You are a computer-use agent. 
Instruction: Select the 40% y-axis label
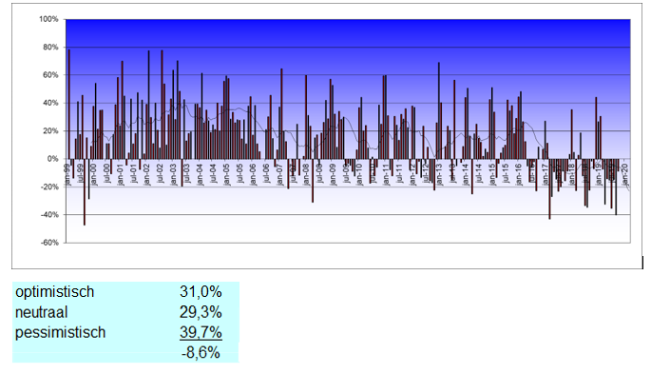pos(50,103)
